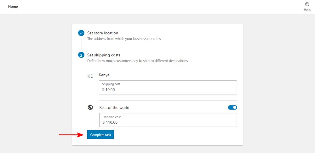Go to Home in the top bar
This screenshot has width=315, height=153.
point(13,7)
